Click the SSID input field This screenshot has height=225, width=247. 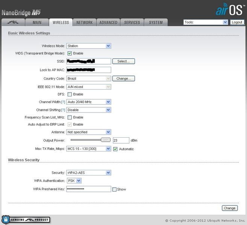[89, 61]
